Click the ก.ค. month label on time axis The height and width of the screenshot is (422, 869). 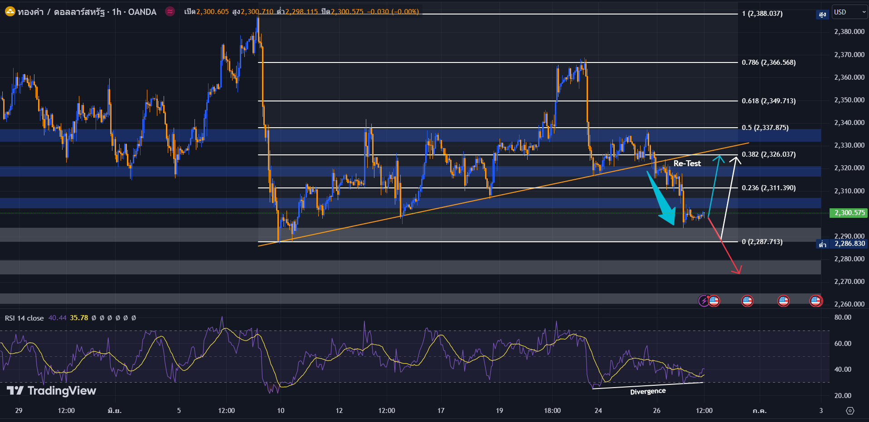(x=759, y=411)
